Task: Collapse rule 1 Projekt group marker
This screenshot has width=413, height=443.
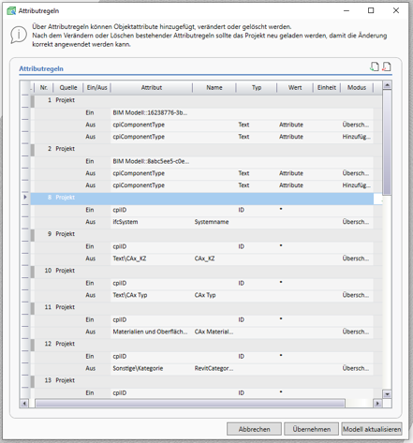Action: 33,101
